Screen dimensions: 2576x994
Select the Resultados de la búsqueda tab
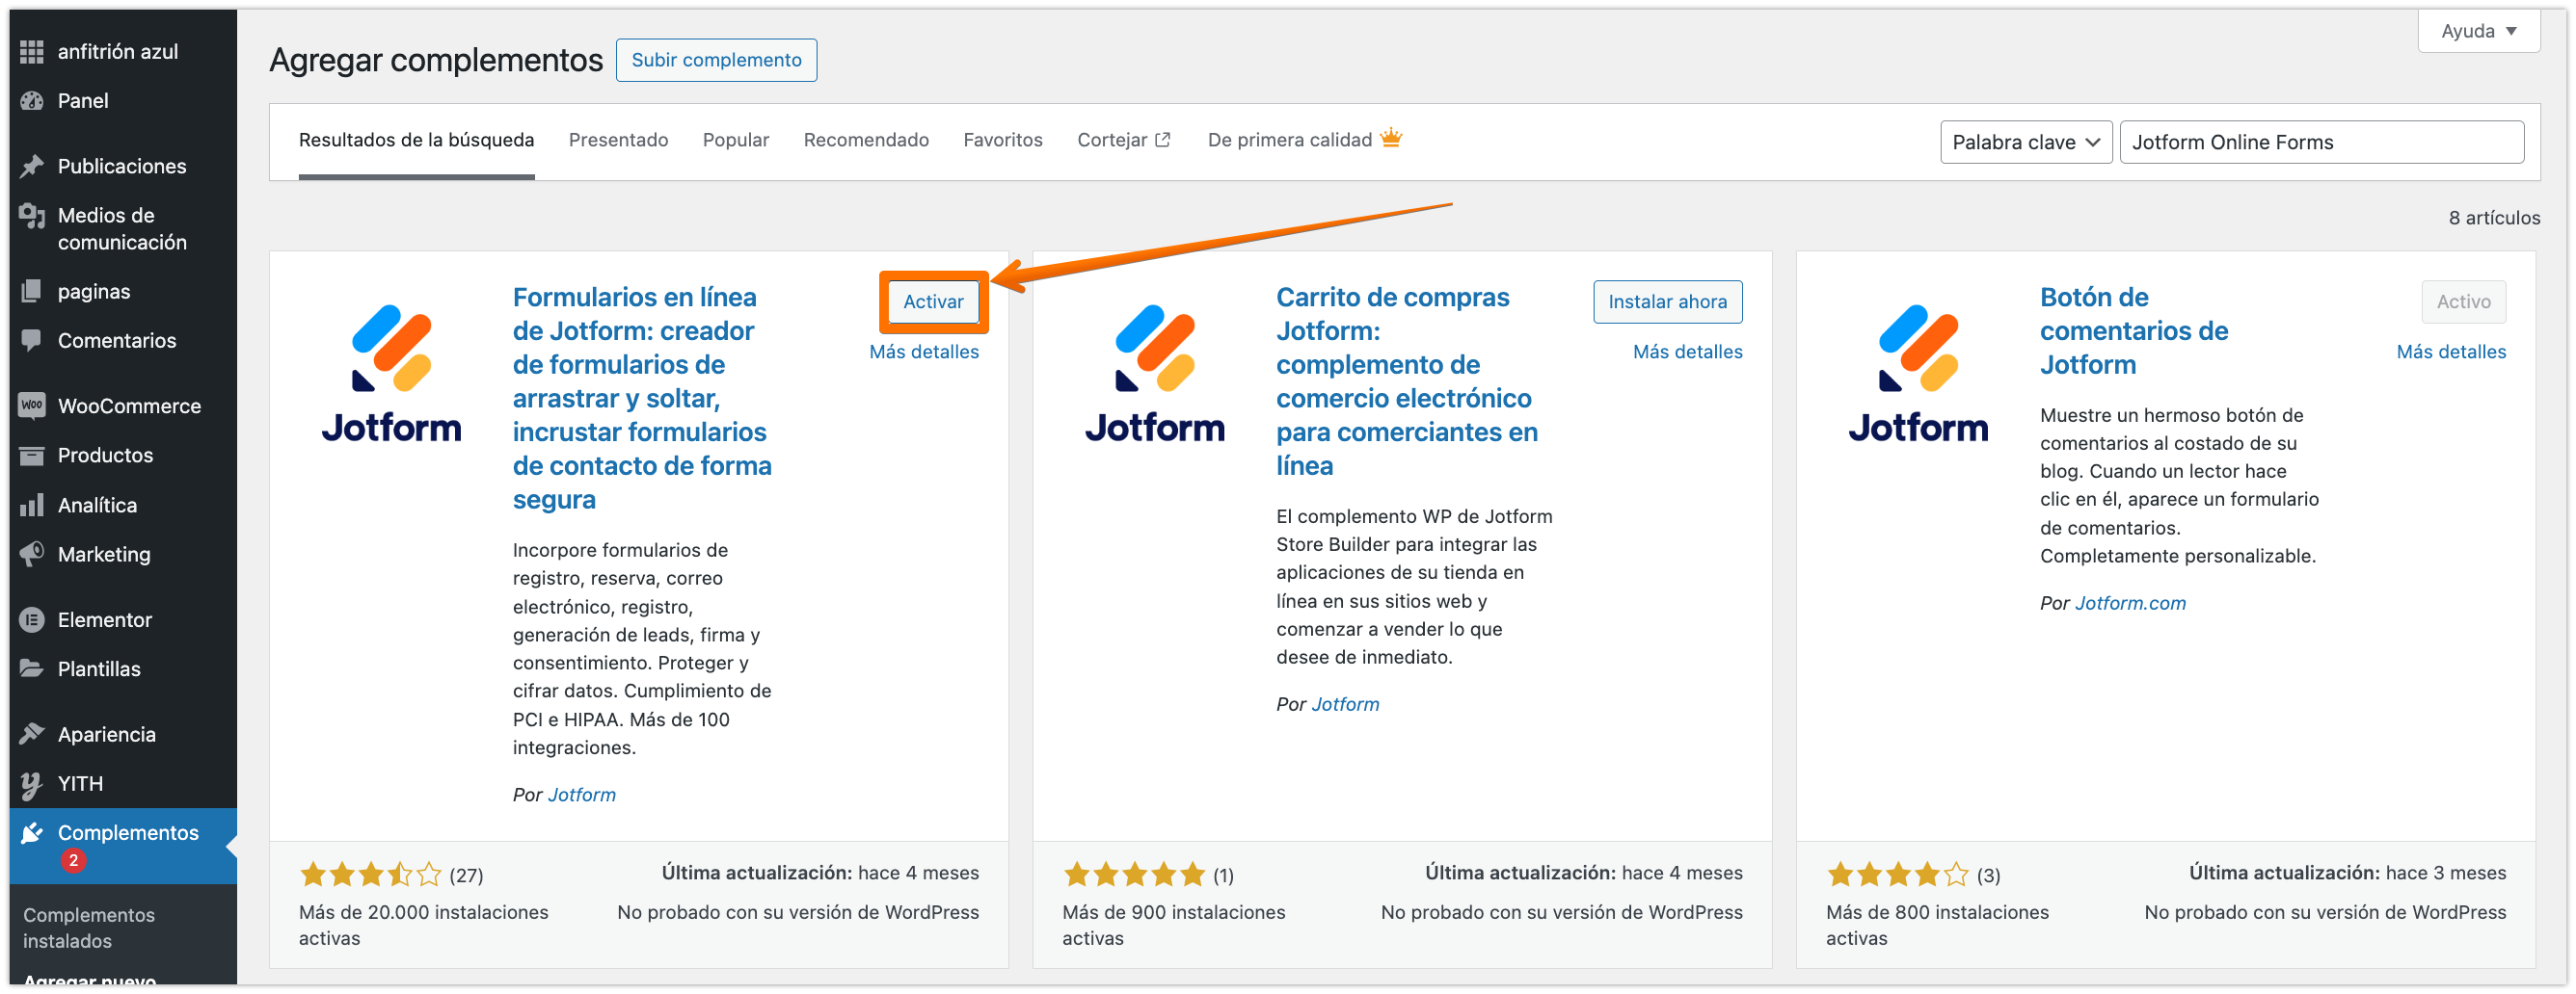417,140
